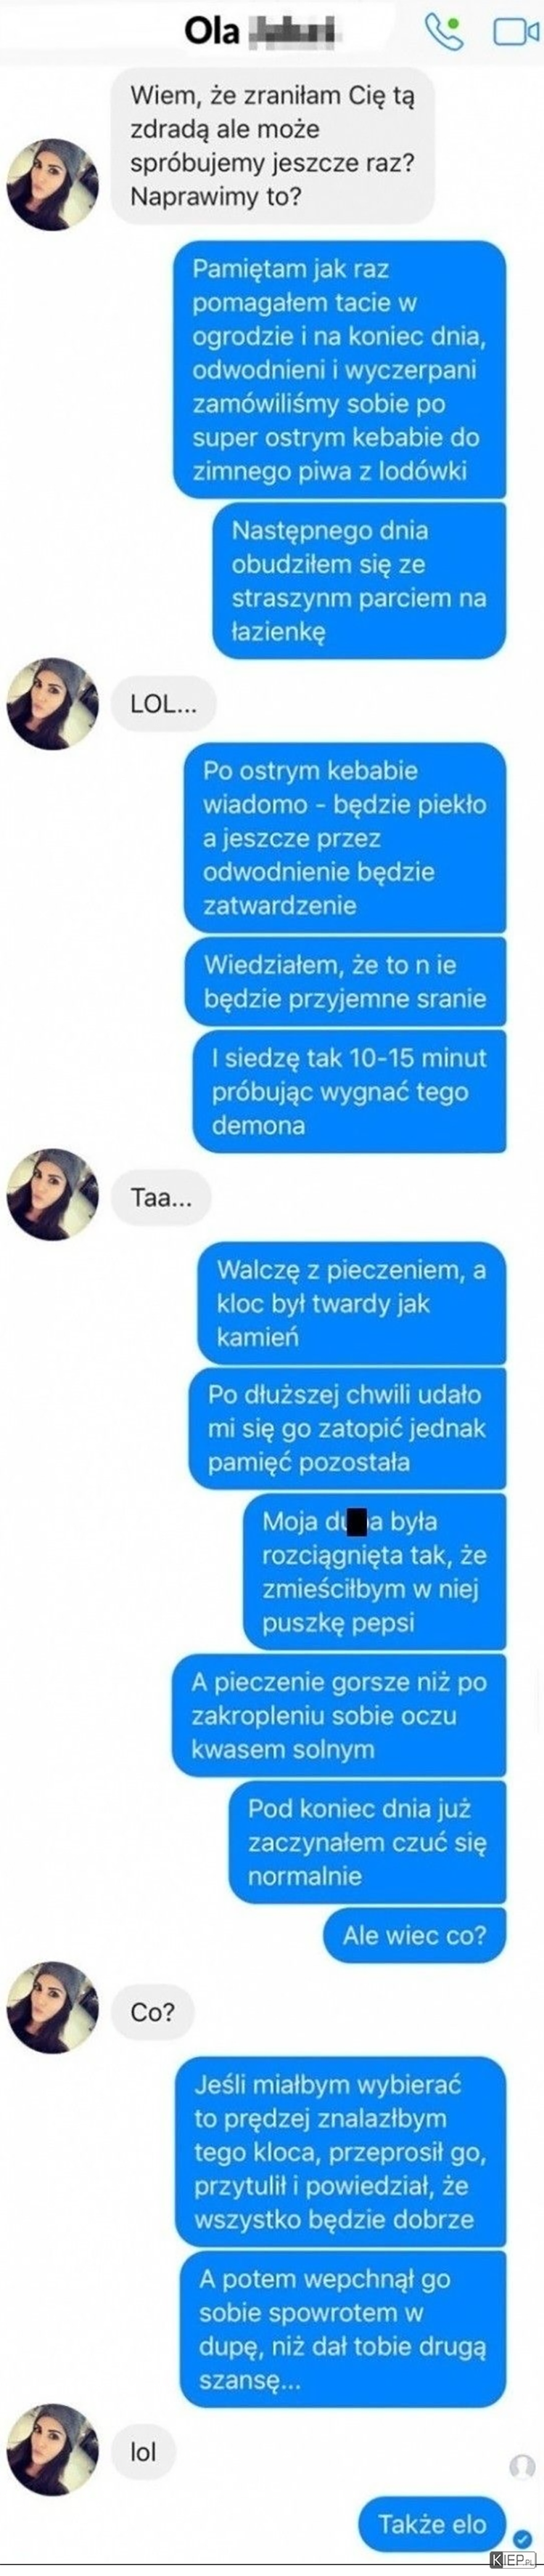Select the gray "Taa..." message bubble
Viewport: 544px width, 2576px height.
coord(161,1196)
